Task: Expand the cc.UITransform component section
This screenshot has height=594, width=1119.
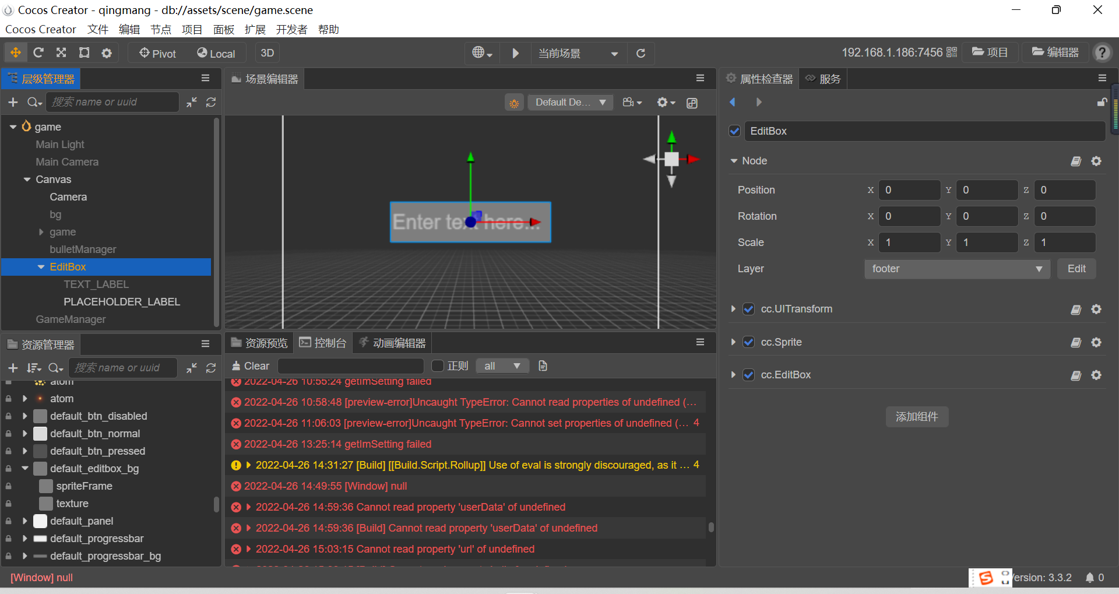Action: point(733,309)
